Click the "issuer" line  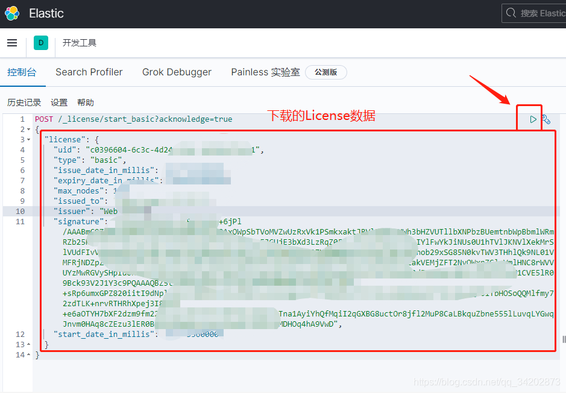click(x=86, y=211)
